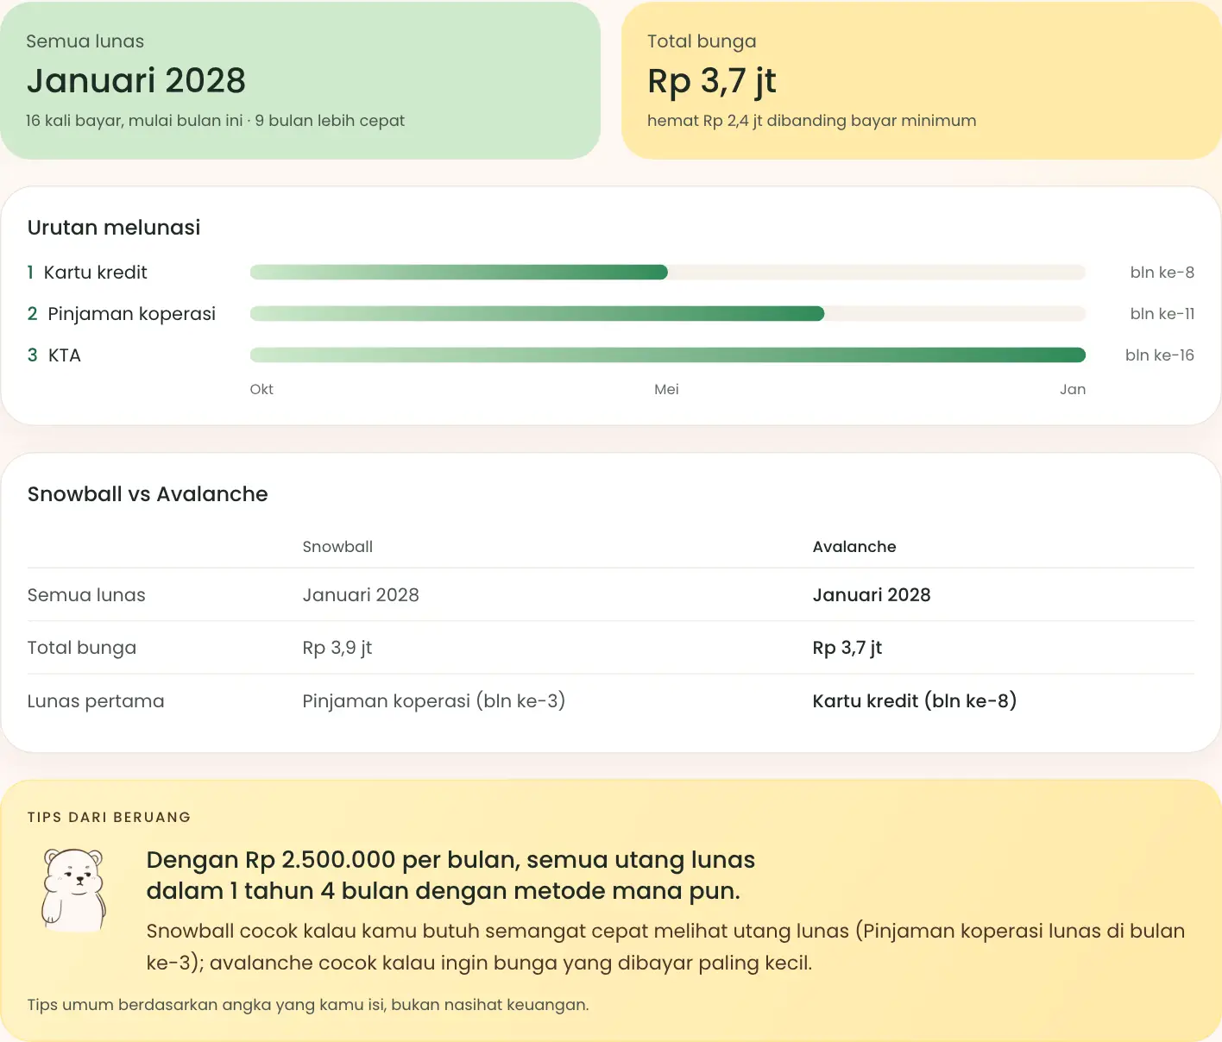
Task: Click the 'bln ke-8' label
Action: [x=1162, y=273]
